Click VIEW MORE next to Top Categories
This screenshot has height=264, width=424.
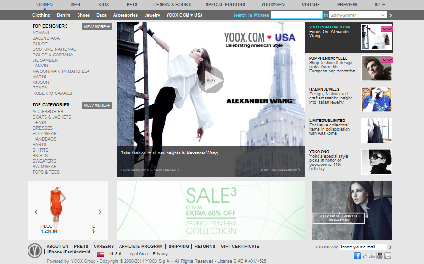[96, 105]
